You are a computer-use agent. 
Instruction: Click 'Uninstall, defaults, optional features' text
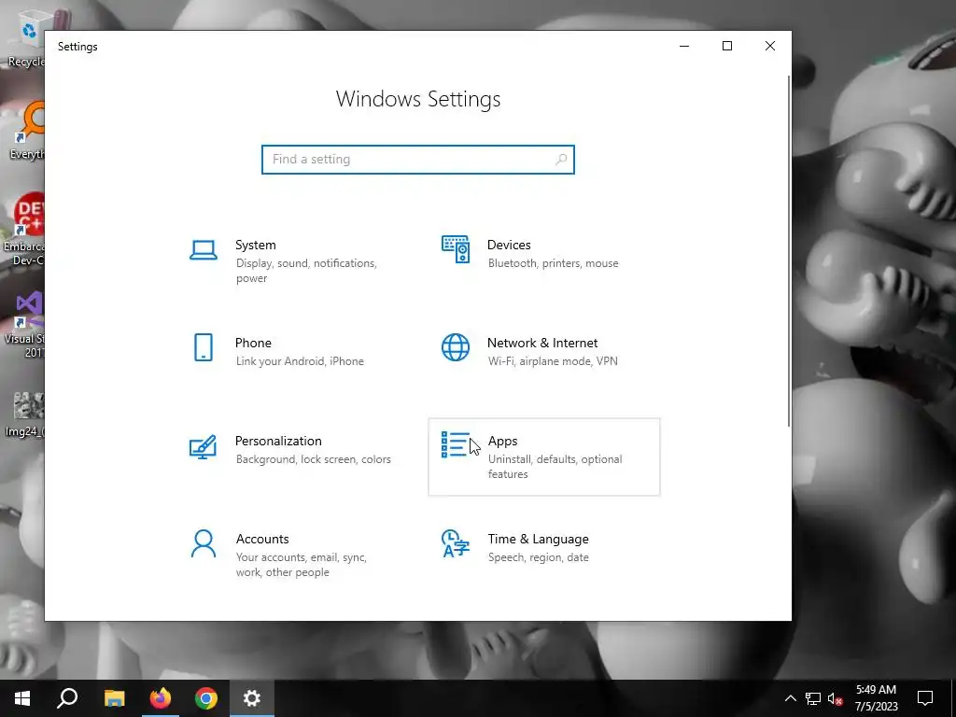(555, 467)
